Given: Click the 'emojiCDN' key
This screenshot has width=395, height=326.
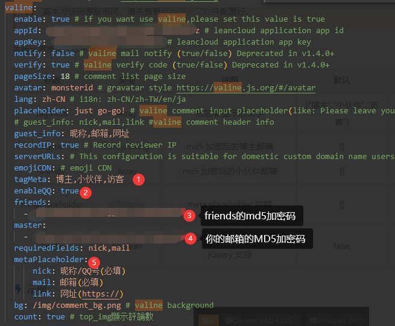Looking at the screenshot, I should tap(33, 168).
